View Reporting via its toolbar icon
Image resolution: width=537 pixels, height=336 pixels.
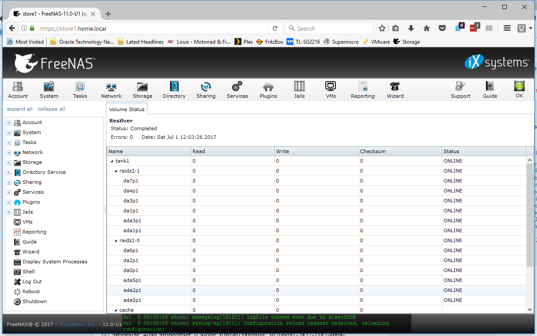363,90
